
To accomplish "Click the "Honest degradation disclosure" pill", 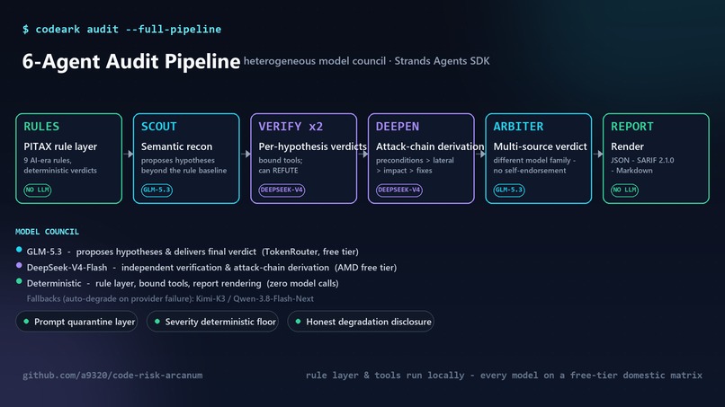I will click(x=361, y=322).
